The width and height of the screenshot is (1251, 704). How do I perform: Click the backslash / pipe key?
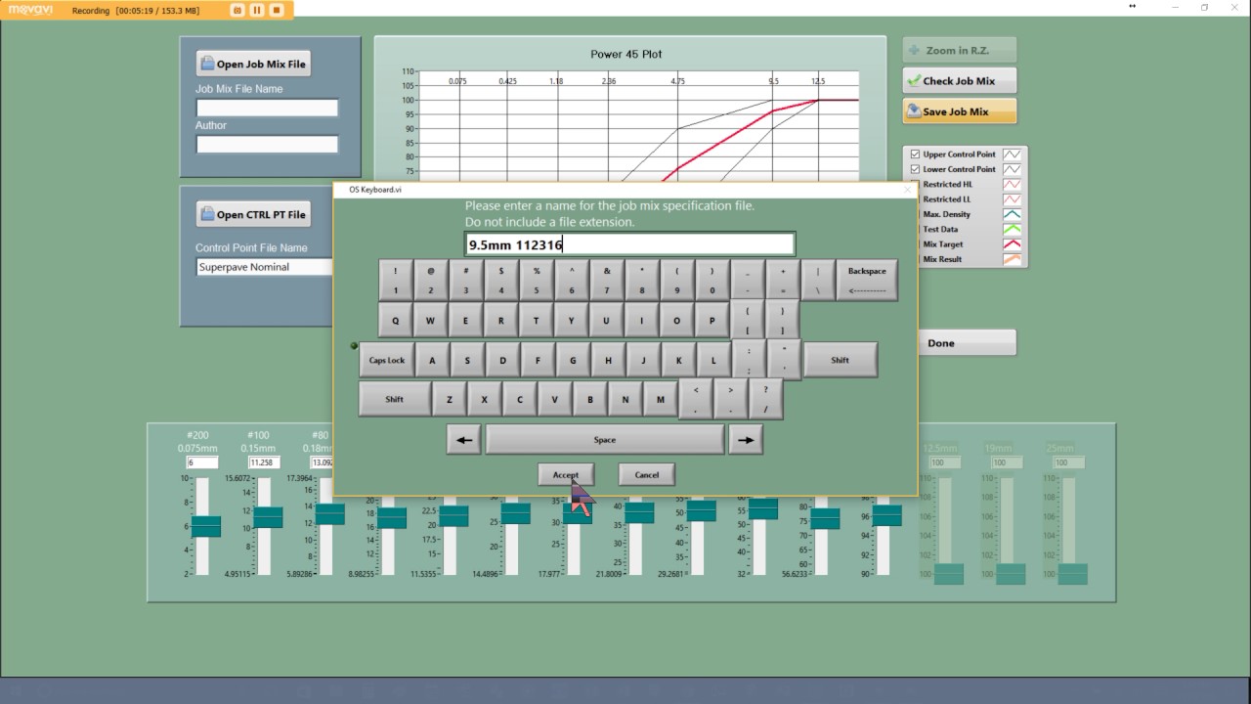tap(818, 280)
